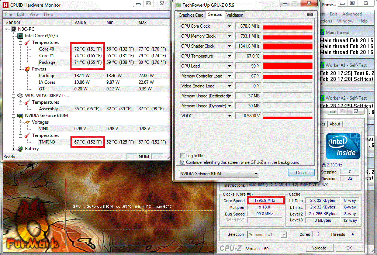
Task: Open the Video Engine Load dropdown
Action: (x=229, y=86)
